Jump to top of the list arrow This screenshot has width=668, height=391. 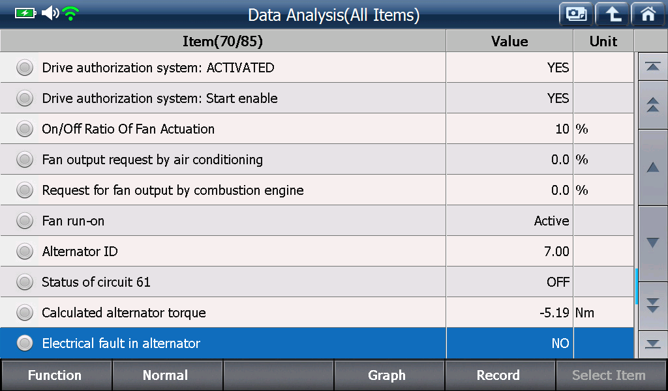652,67
